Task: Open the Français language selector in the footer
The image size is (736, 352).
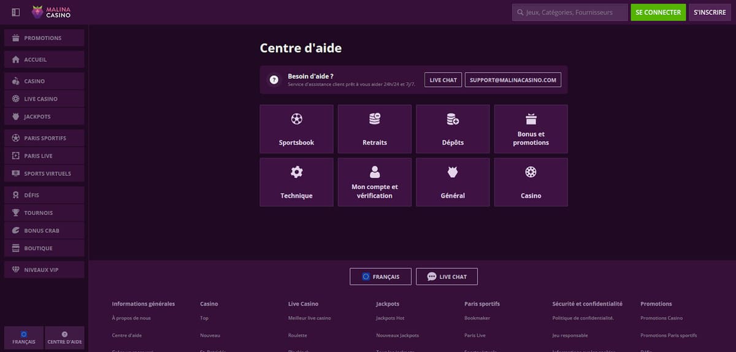Action: (380, 277)
